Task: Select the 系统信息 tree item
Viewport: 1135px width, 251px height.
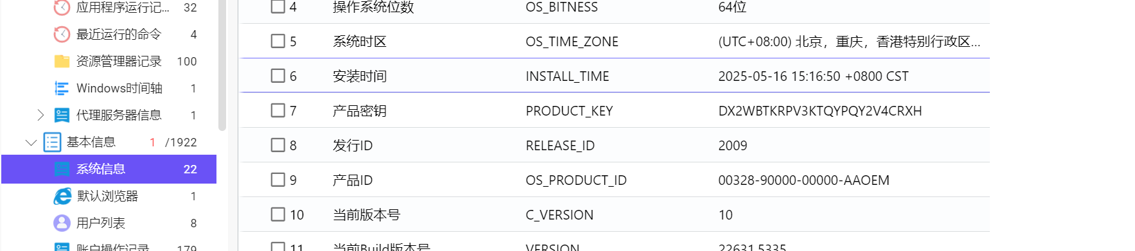Action: point(109,169)
